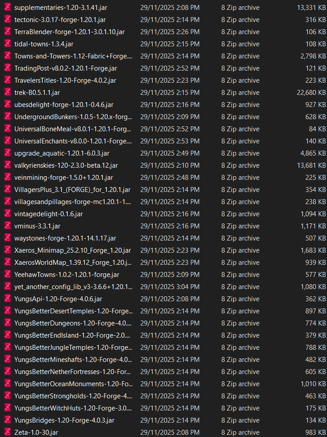This screenshot has height=437, width=327.
Task: Click the ubesdelight-forge-1.20.1-0.4.6.jar entry
Action: pyautogui.click(x=63, y=105)
